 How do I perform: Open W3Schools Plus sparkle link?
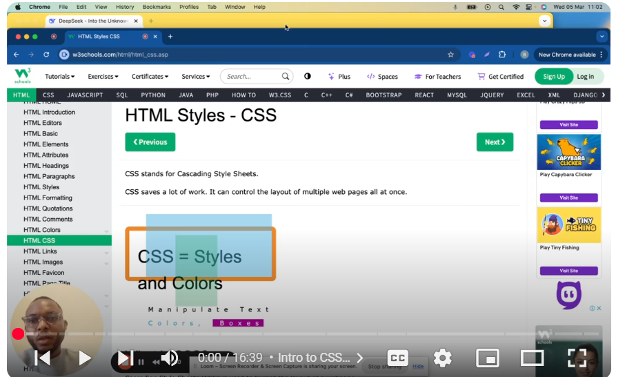(x=339, y=77)
